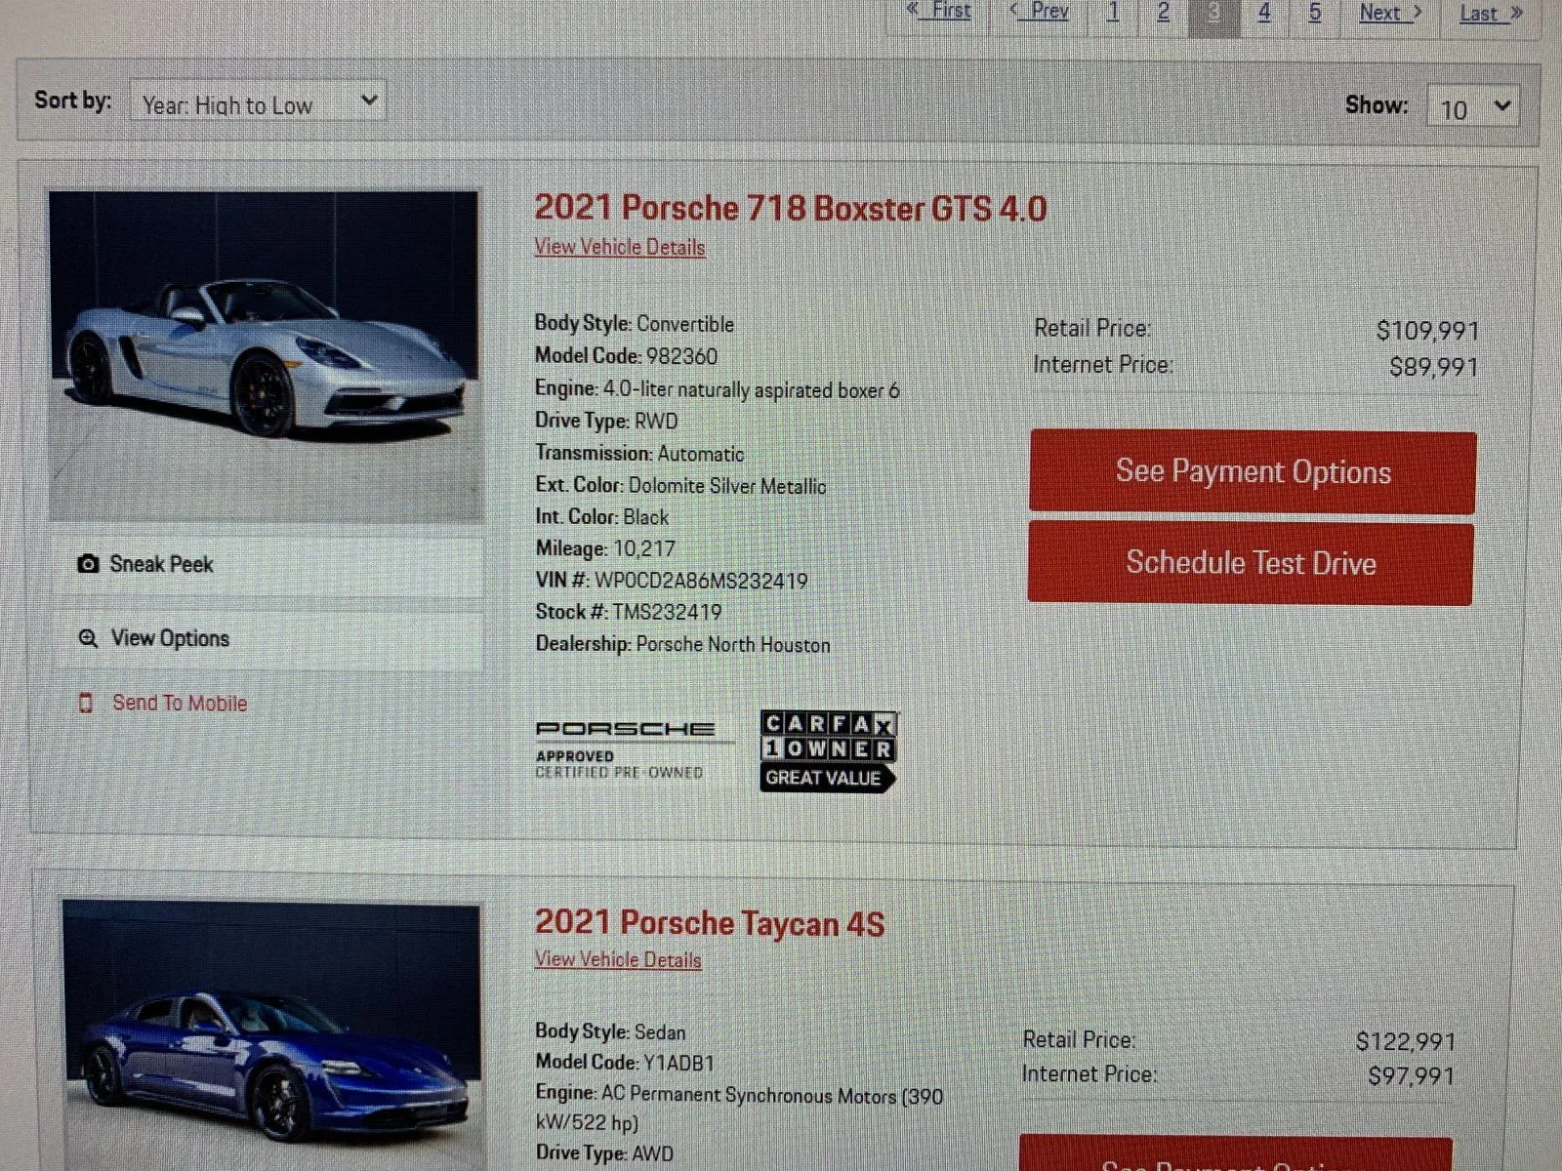Click the Taycan retail price $122,991
Image resolution: width=1562 pixels, height=1171 pixels.
point(1405,1042)
